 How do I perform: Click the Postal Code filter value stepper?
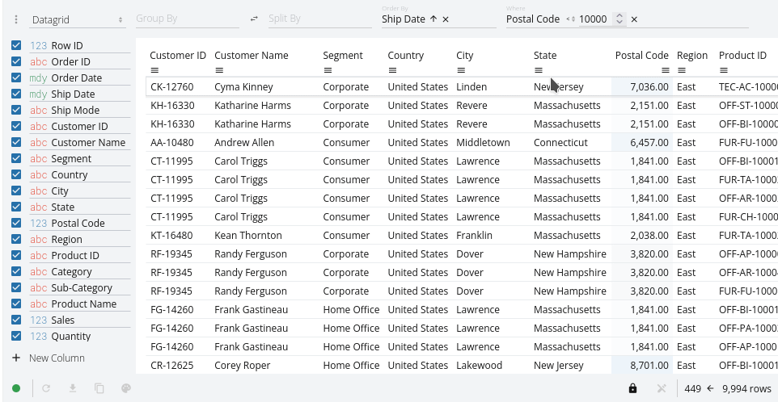619,19
